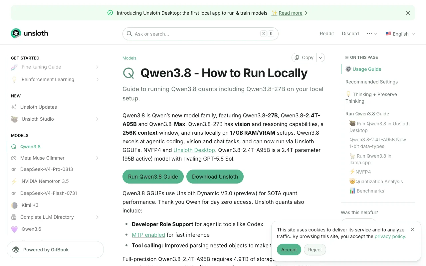
Task: Click the Models breadcrumb link
Action: coord(129,58)
